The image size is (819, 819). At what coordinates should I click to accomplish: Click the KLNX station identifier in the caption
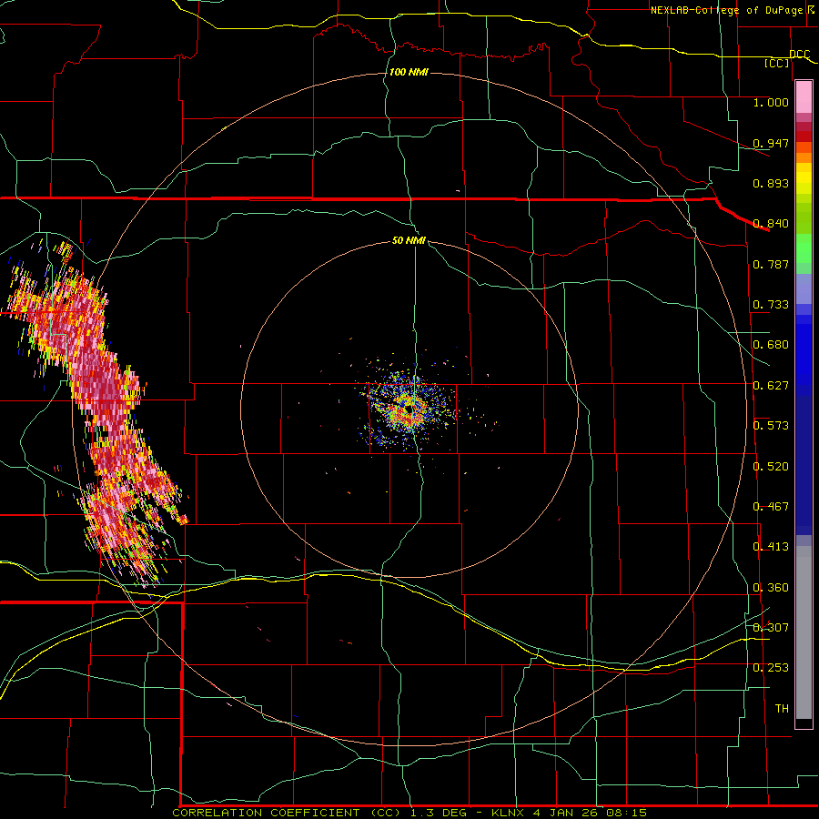click(x=509, y=813)
